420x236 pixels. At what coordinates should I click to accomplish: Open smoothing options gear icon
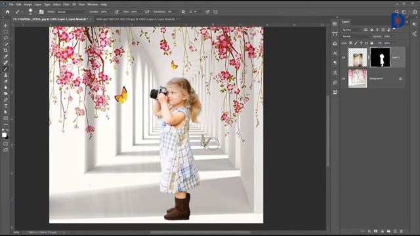183,12
